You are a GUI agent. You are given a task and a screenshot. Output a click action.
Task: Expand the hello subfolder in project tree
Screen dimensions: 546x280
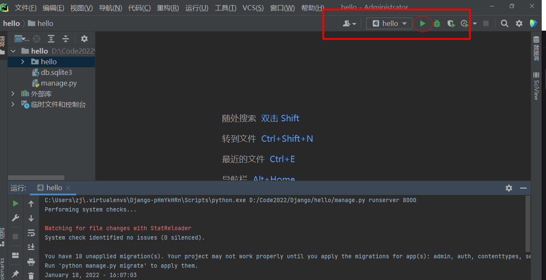(23, 62)
